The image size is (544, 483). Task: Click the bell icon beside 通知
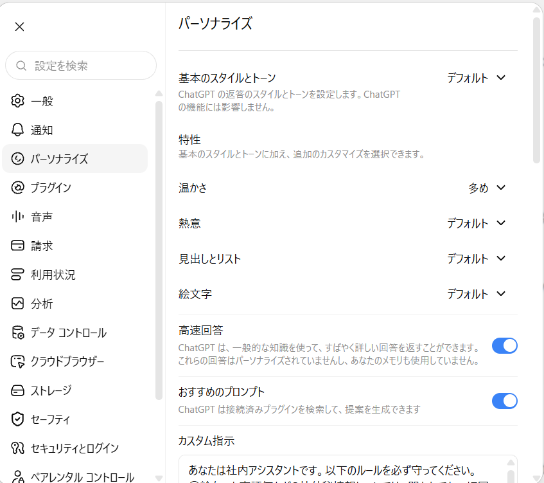point(17,130)
